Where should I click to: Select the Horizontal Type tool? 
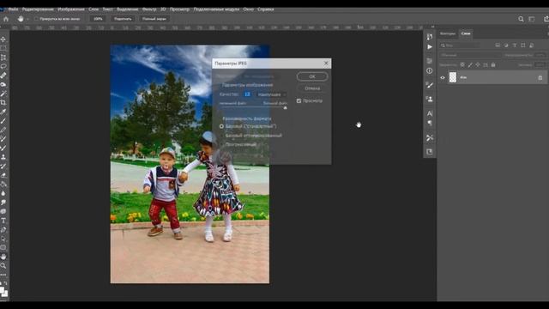coord(3,221)
